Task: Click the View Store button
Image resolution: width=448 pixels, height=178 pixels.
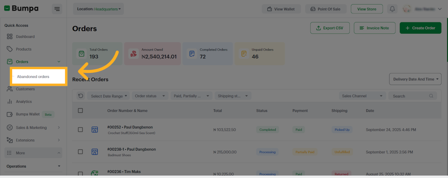Action: pos(367,9)
